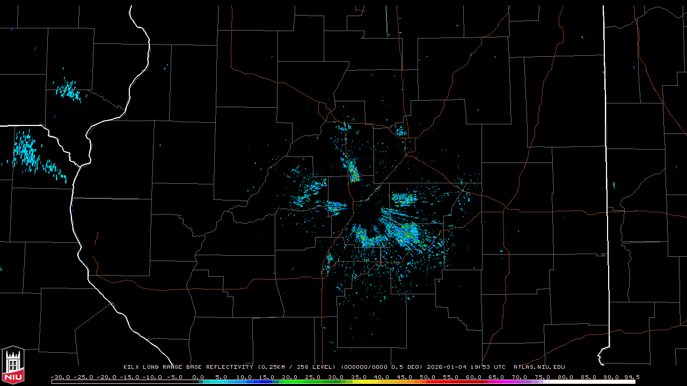Select the 0.0 dBZ scale label
This screenshot has width=687, height=386.
pos(198,377)
